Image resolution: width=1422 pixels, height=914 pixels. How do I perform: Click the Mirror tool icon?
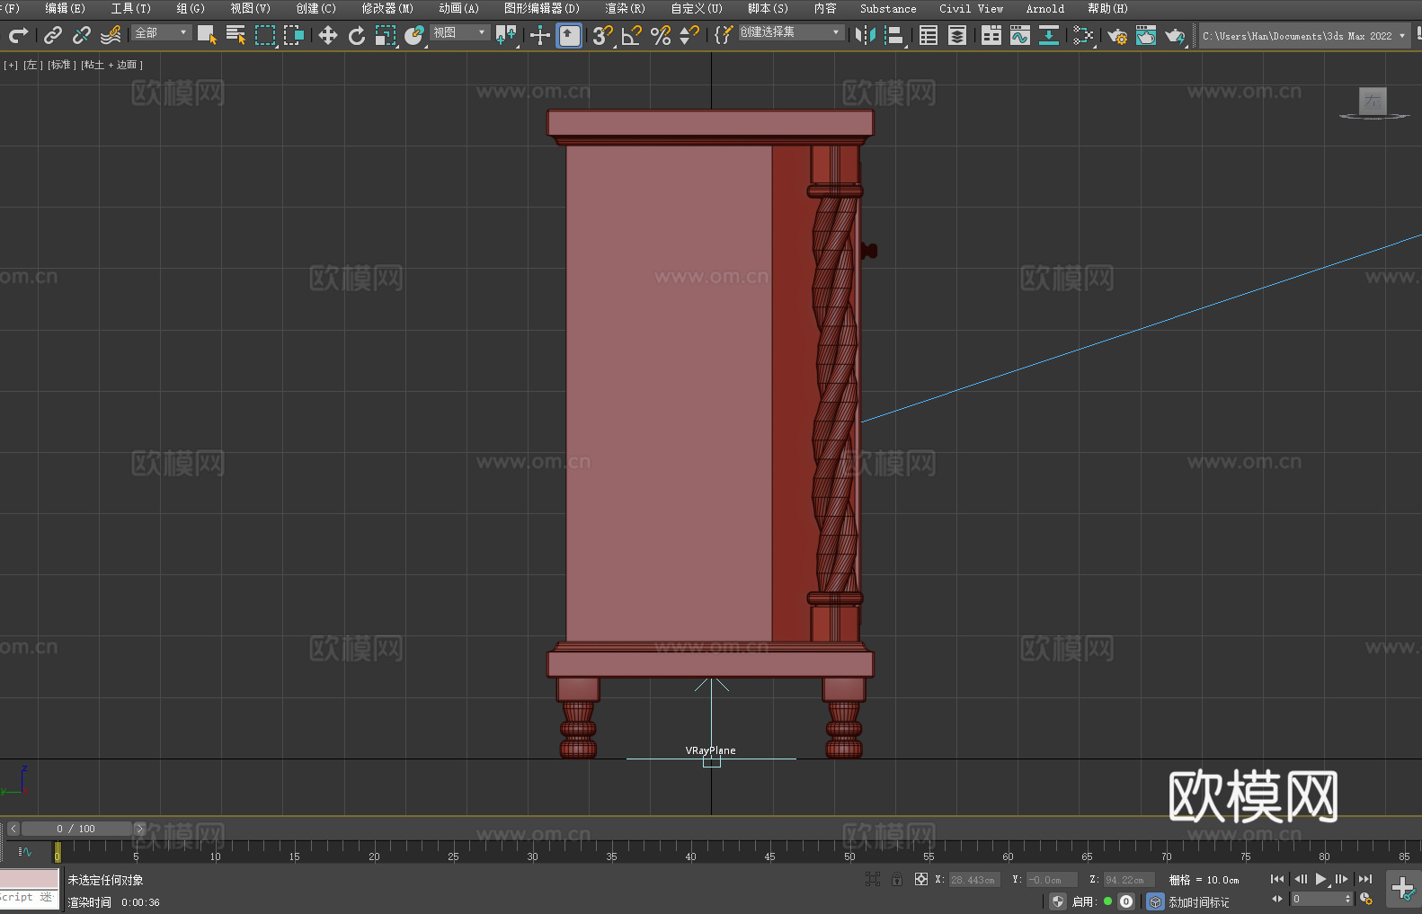pyautogui.click(x=866, y=35)
